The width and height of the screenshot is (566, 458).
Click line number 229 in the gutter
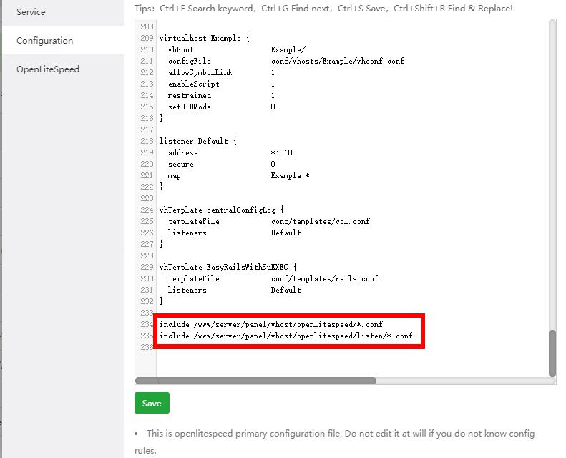point(147,267)
